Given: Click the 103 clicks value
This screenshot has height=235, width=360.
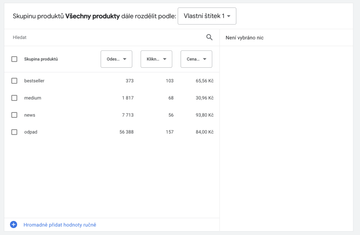Looking at the screenshot, I should pyautogui.click(x=170, y=81).
